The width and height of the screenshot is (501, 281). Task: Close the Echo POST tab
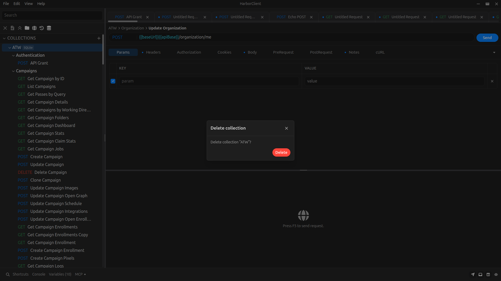312,17
